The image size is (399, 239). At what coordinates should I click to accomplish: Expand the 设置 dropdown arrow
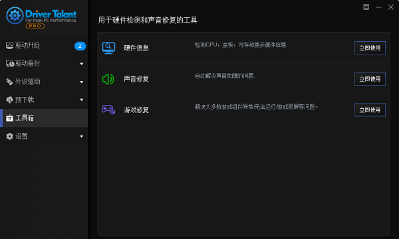tap(81, 137)
